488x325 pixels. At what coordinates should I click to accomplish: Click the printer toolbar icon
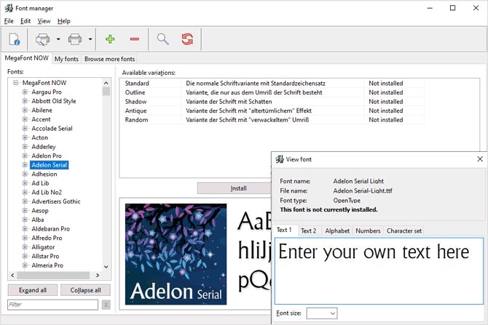tap(75, 39)
